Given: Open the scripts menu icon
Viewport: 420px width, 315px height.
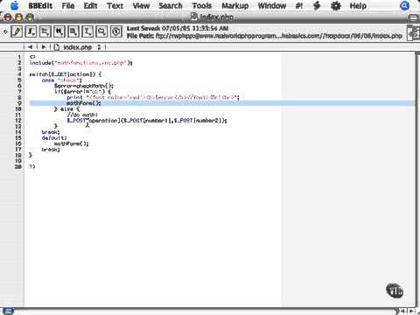Looking at the screenshot, I should 317,5.
